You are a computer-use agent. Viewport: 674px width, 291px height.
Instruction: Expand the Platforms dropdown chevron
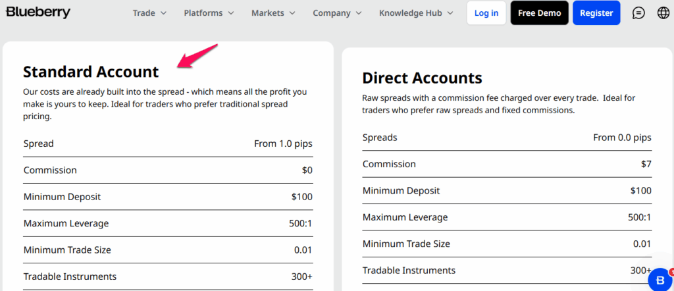point(231,13)
